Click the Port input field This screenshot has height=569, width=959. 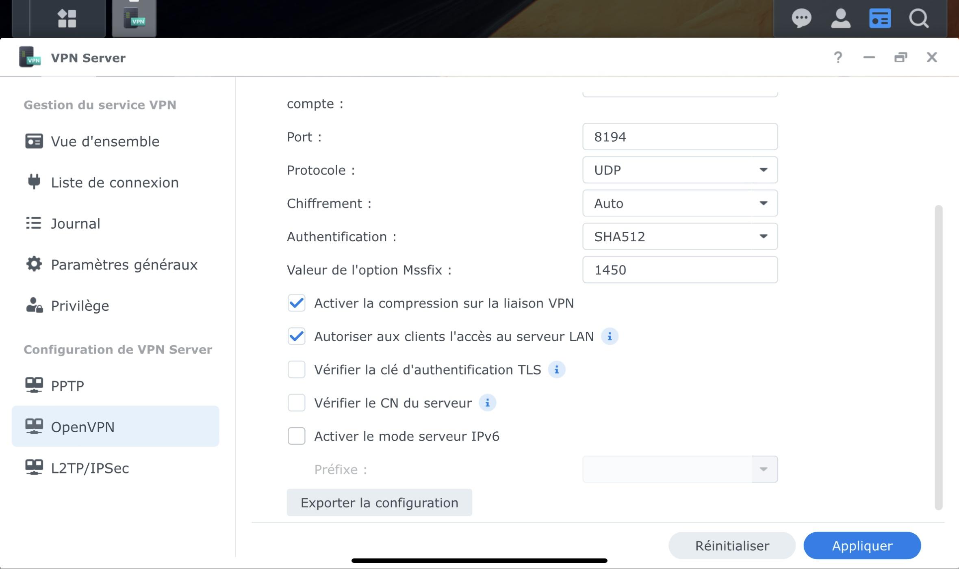[x=680, y=137]
